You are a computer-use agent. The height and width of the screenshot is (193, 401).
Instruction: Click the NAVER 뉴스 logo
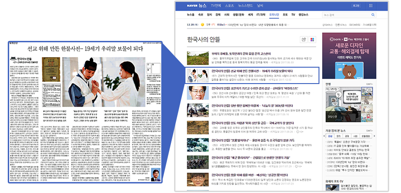pos(196,5)
